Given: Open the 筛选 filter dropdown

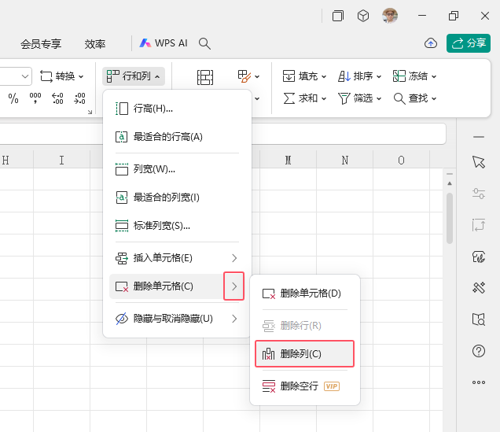Looking at the screenshot, I should 359,98.
